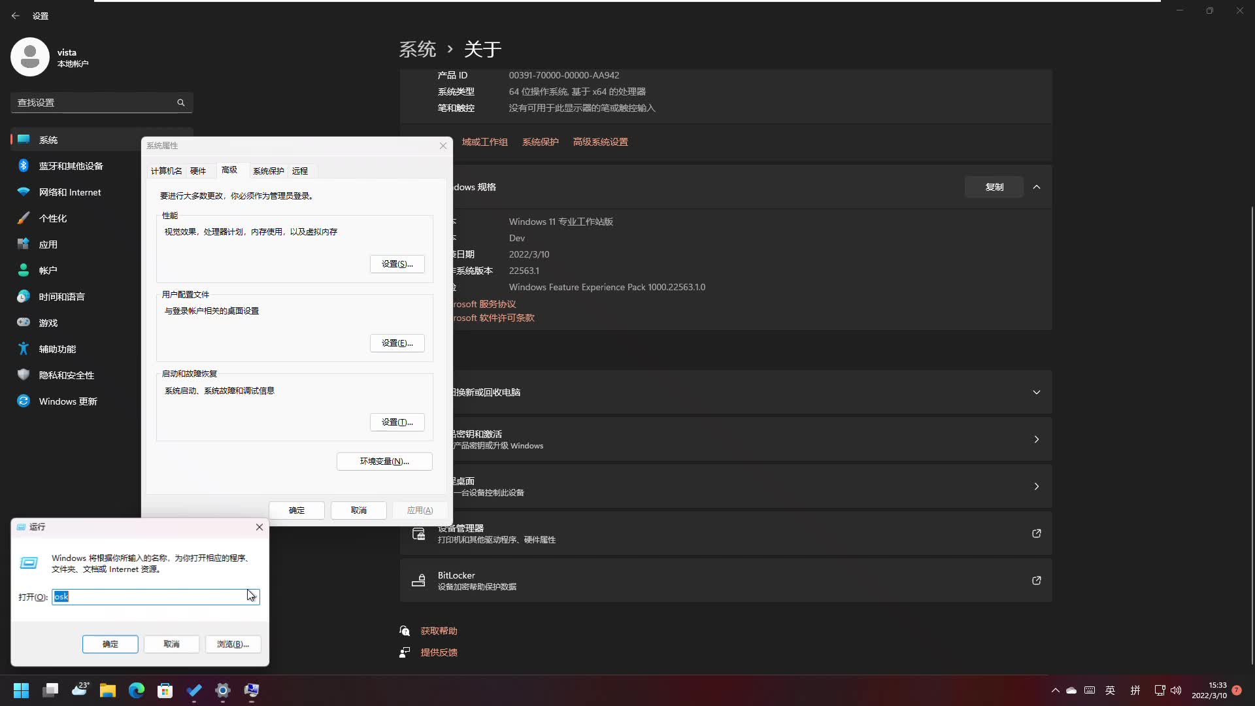Open the Windows Start menu
1255x706 pixels.
click(22, 690)
